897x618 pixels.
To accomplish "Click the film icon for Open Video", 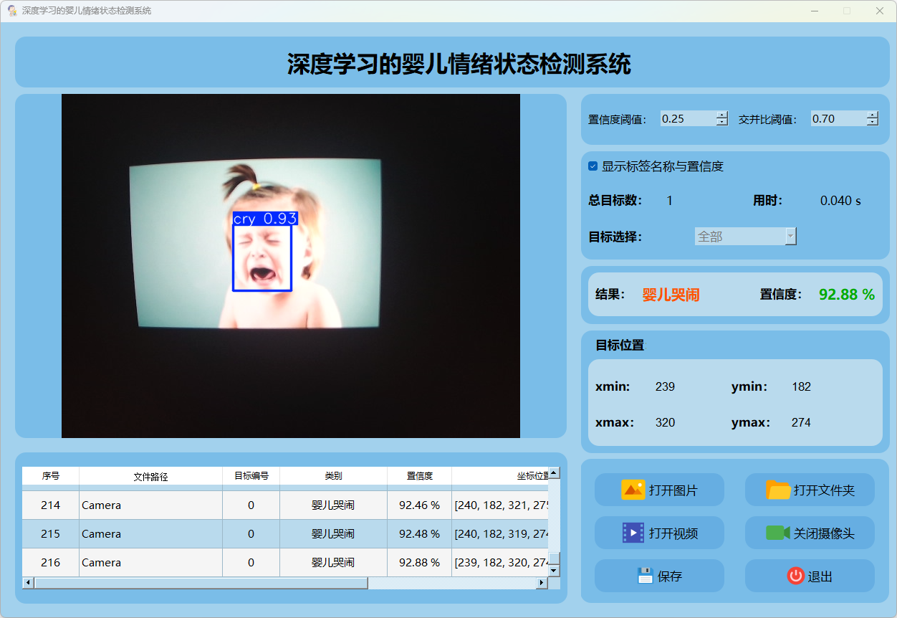I will click(633, 533).
